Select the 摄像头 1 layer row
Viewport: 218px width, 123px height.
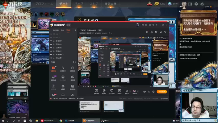[x=63, y=54]
